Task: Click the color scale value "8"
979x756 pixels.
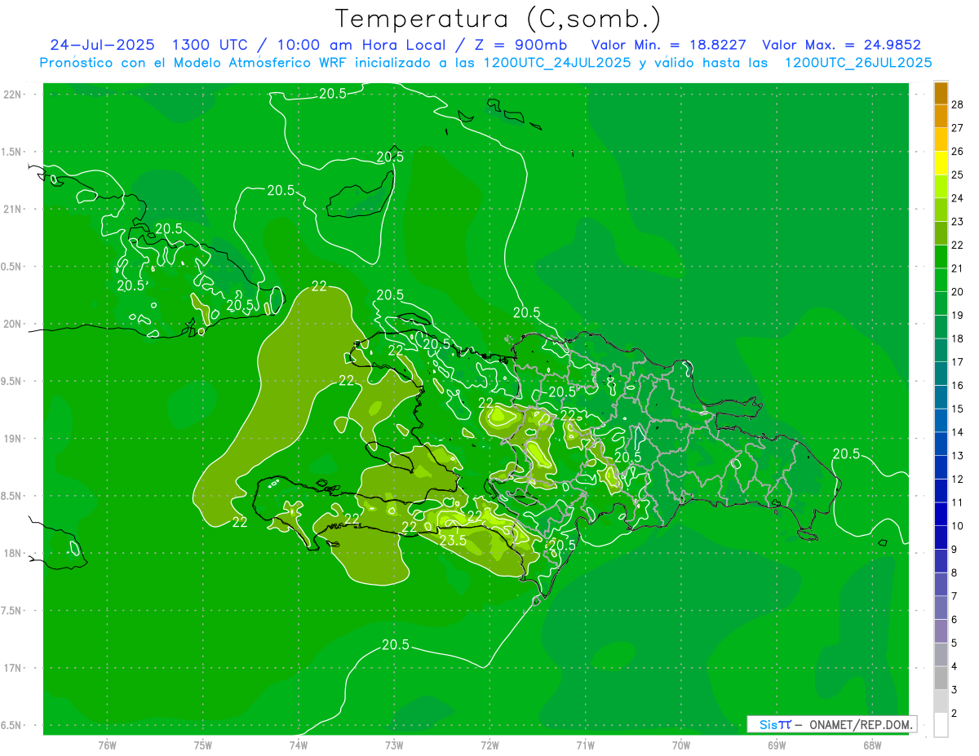Action: coord(955,573)
